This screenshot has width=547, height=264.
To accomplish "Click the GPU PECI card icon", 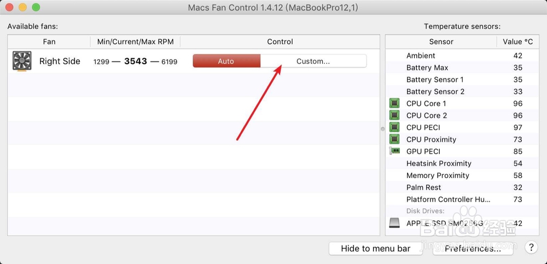I will tap(394, 151).
